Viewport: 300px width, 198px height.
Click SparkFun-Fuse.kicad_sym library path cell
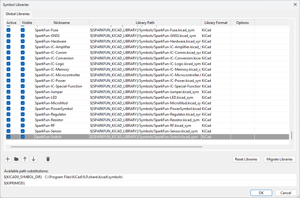(x=145, y=30)
